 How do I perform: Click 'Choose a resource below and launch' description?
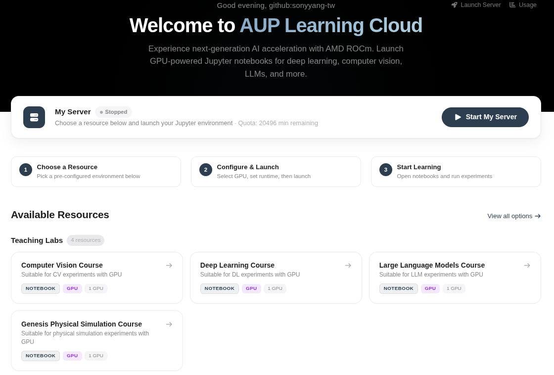[143, 123]
